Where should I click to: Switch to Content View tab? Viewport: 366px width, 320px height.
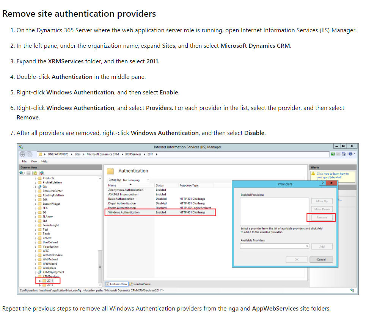pyautogui.click(x=140, y=284)
